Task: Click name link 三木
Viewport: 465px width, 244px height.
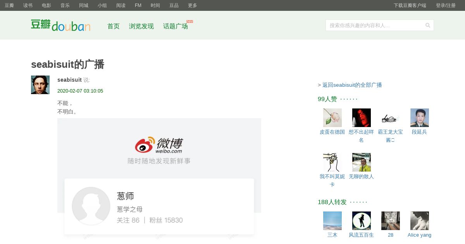Action: [332, 235]
